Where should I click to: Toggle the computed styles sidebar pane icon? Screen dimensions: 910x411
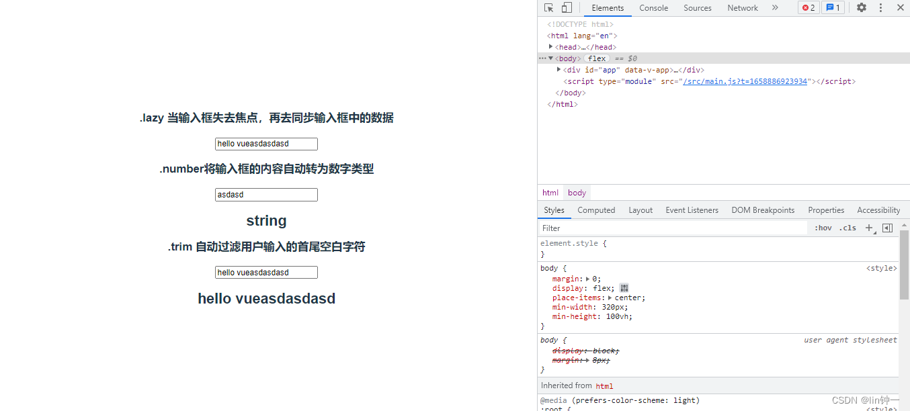(x=887, y=228)
